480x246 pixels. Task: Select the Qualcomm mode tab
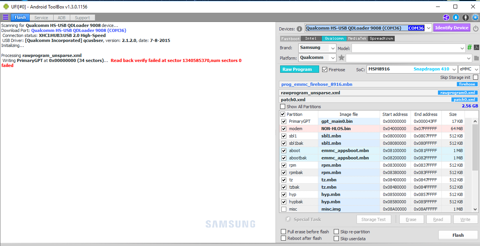coord(334,38)
